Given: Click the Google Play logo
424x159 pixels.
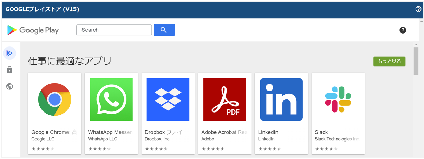Looking at the screenshot, I should (x=33, y=30).
